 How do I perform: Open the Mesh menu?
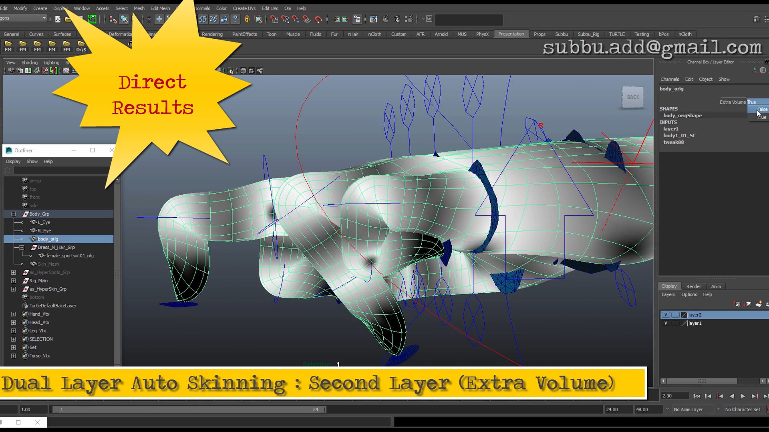139,8
